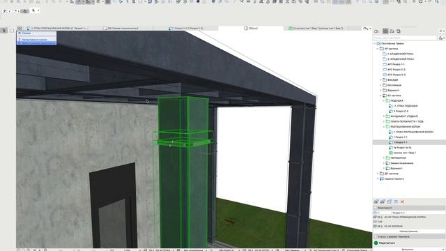Click the green Редагується status icon
The width and height of the screenshot is (446, 251).
pos(376,243)
